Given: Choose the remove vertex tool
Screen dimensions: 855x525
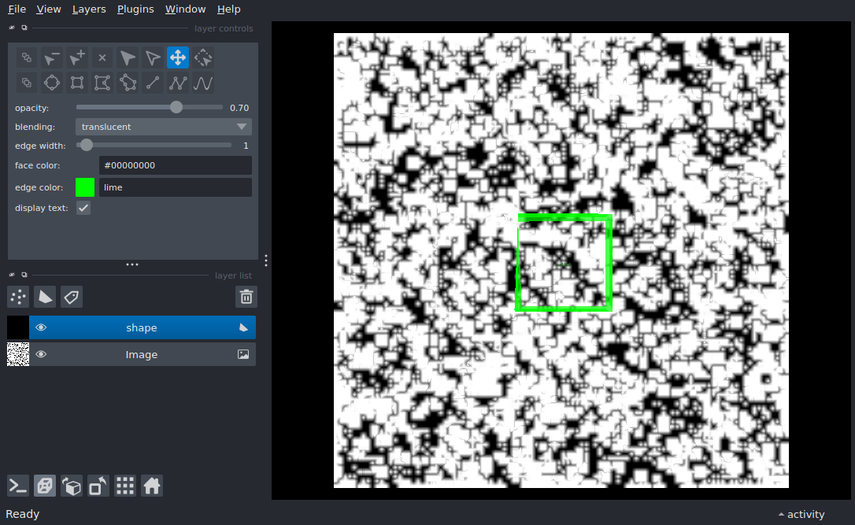Looking at the screenshot, I should 52,57.
